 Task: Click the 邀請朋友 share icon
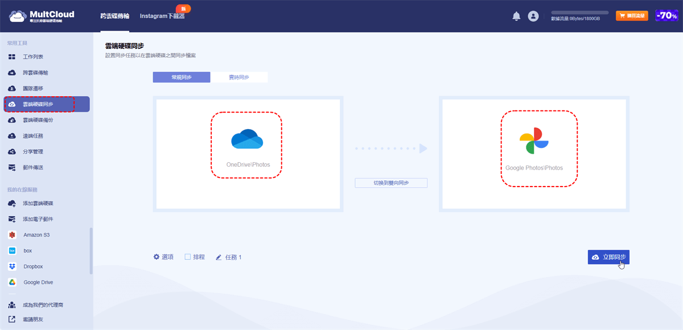(x=11, y=319)
